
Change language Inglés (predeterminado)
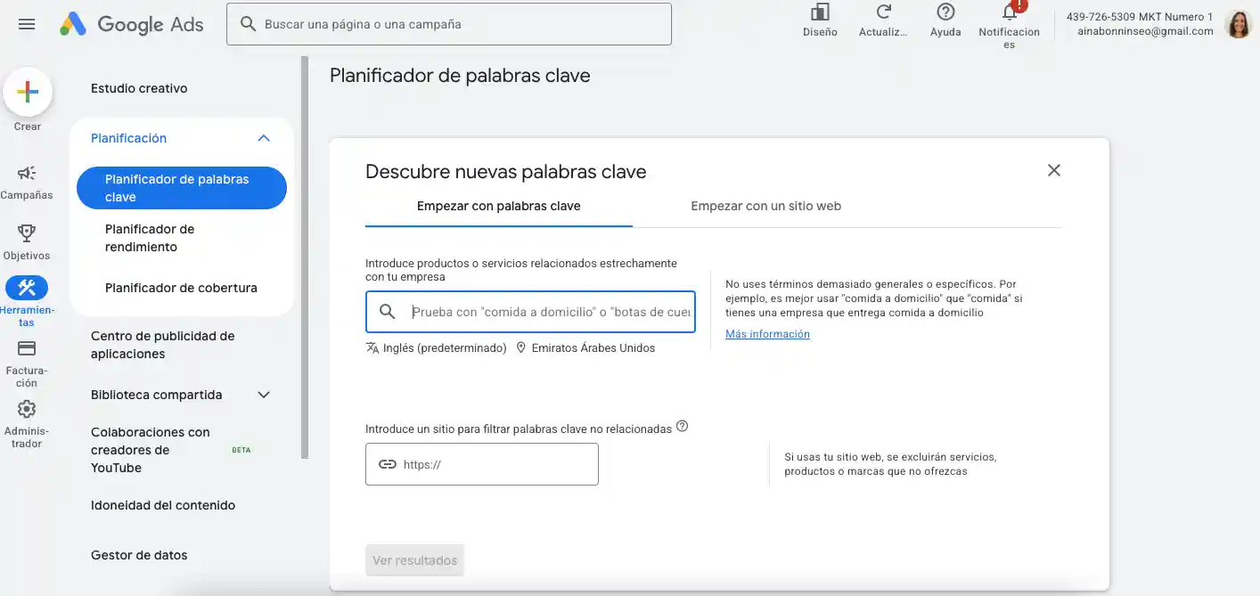(x=445, y=348)
